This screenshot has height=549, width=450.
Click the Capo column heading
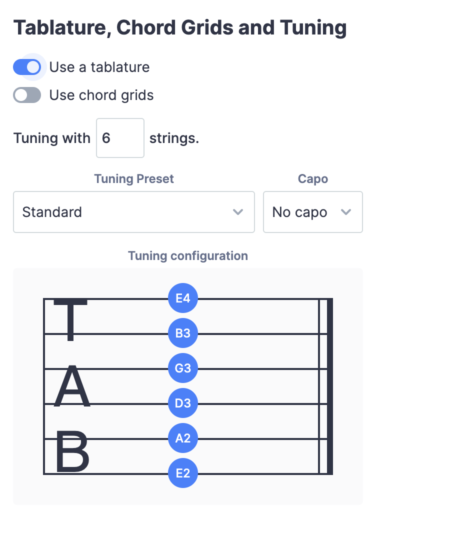click(x=312, y=178)
